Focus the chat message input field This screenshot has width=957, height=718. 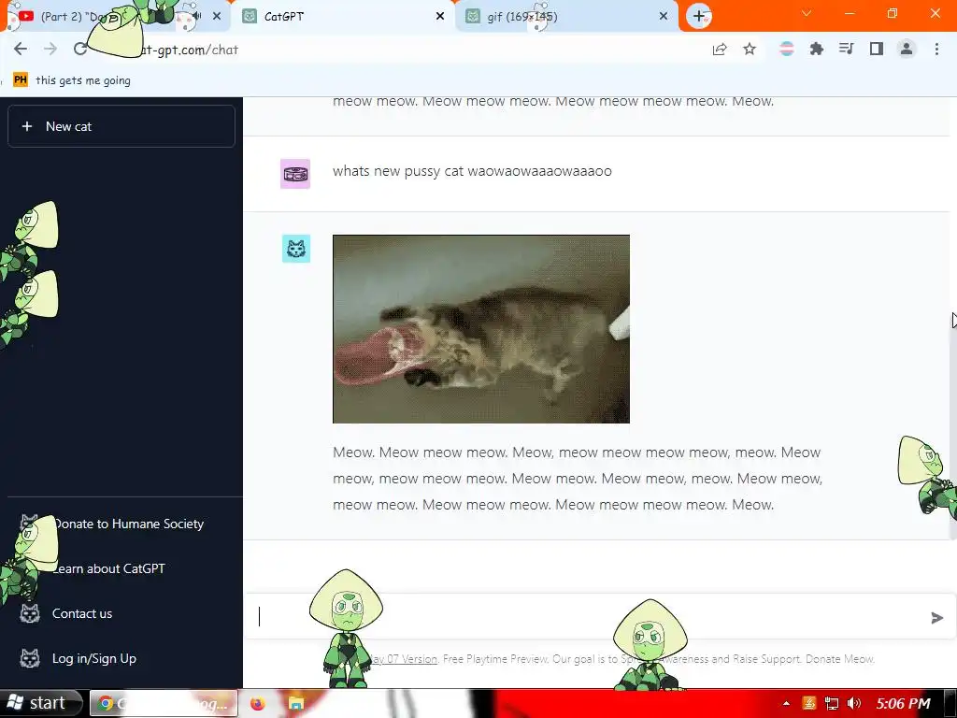click(586, 617)
